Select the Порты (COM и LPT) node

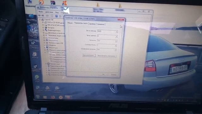click(x=57, y=53)
